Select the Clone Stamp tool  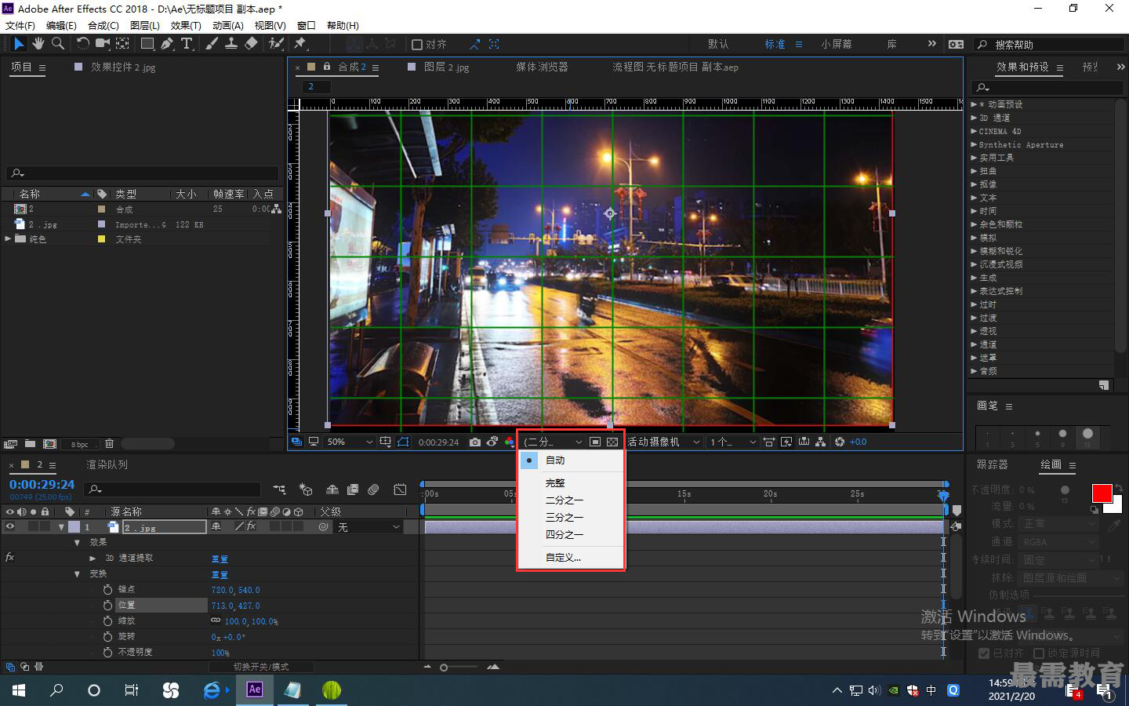231,44
